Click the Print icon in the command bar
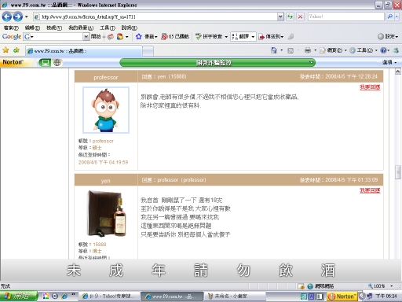Viewport: 402px width, 302px height. point(308,50)
